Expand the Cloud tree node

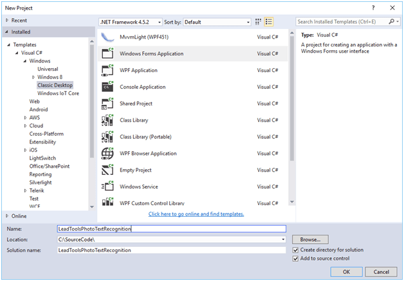25,125
